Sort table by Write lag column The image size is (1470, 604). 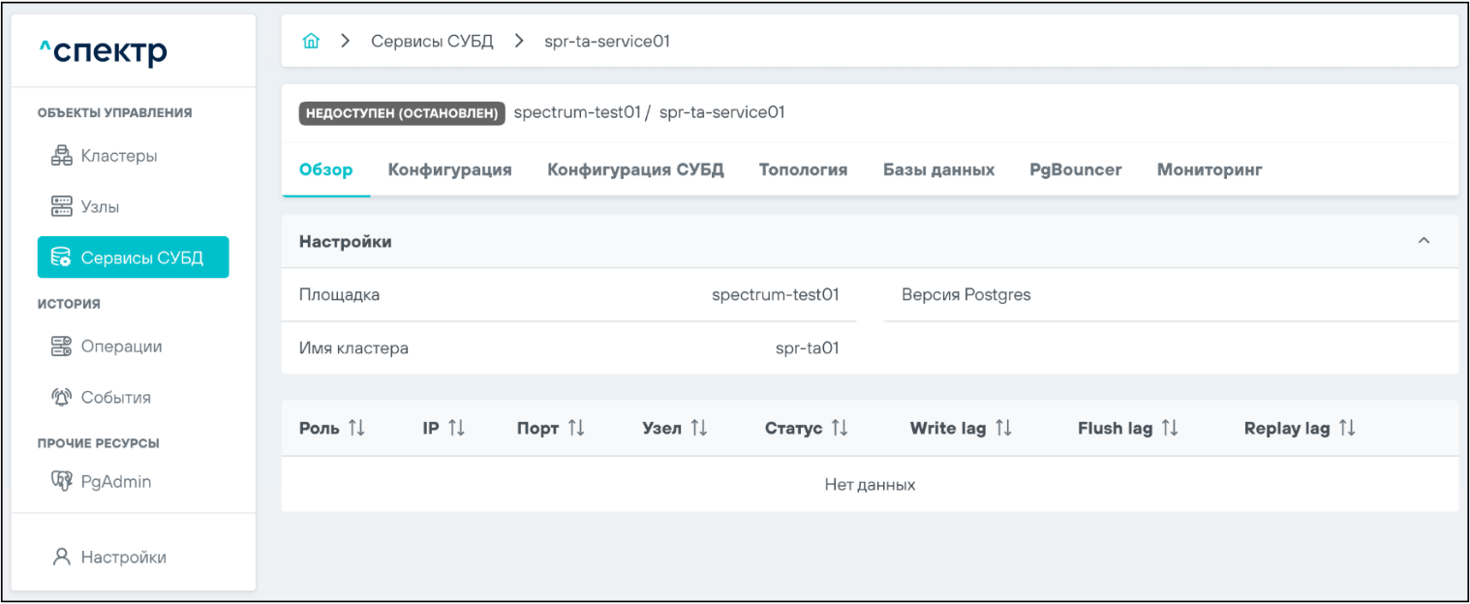(1003, 428)
